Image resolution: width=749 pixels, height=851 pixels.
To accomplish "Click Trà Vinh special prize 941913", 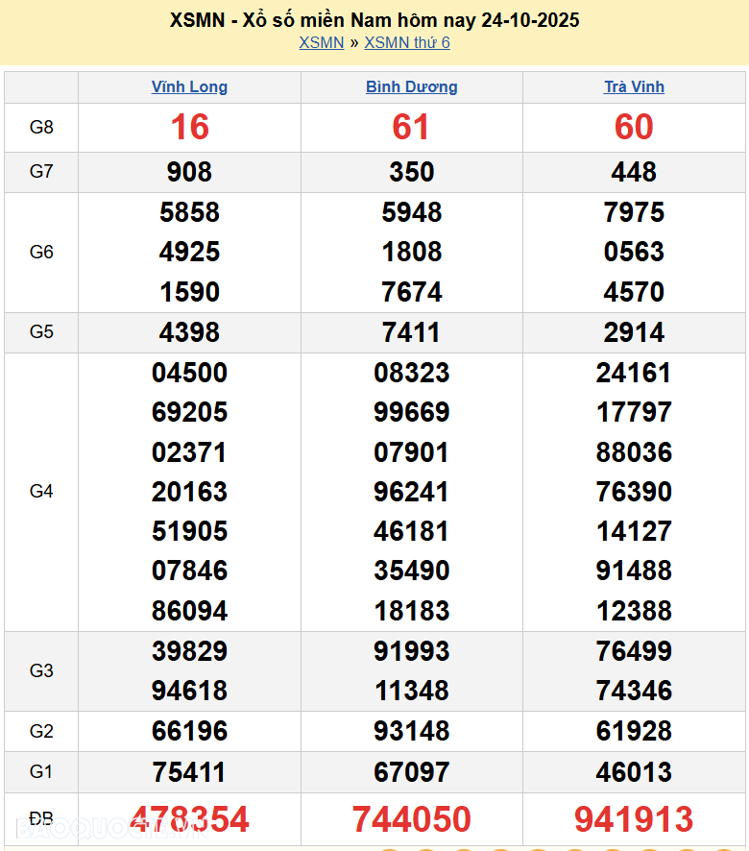I will click(634, 819).
